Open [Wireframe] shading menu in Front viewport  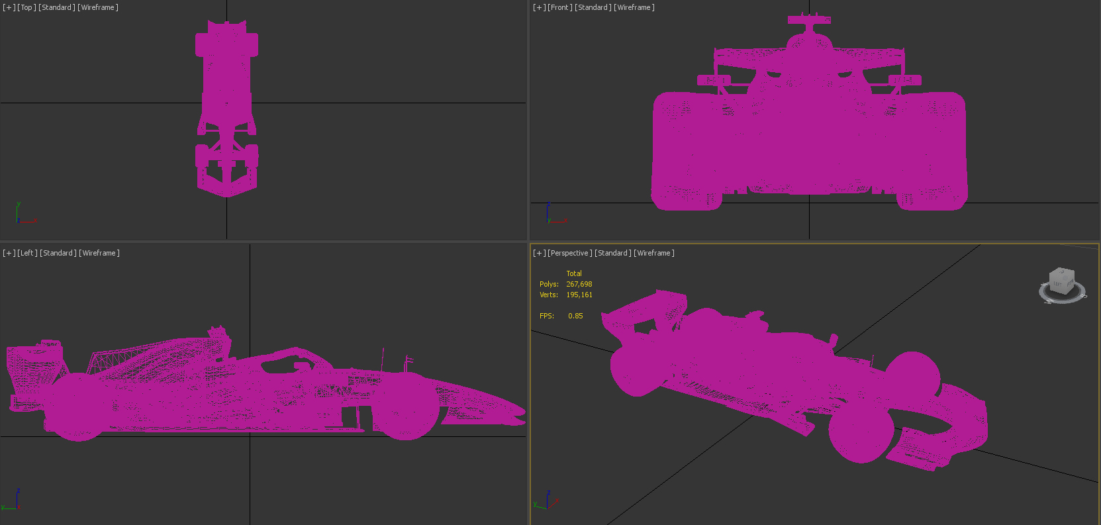coord(634,7)
